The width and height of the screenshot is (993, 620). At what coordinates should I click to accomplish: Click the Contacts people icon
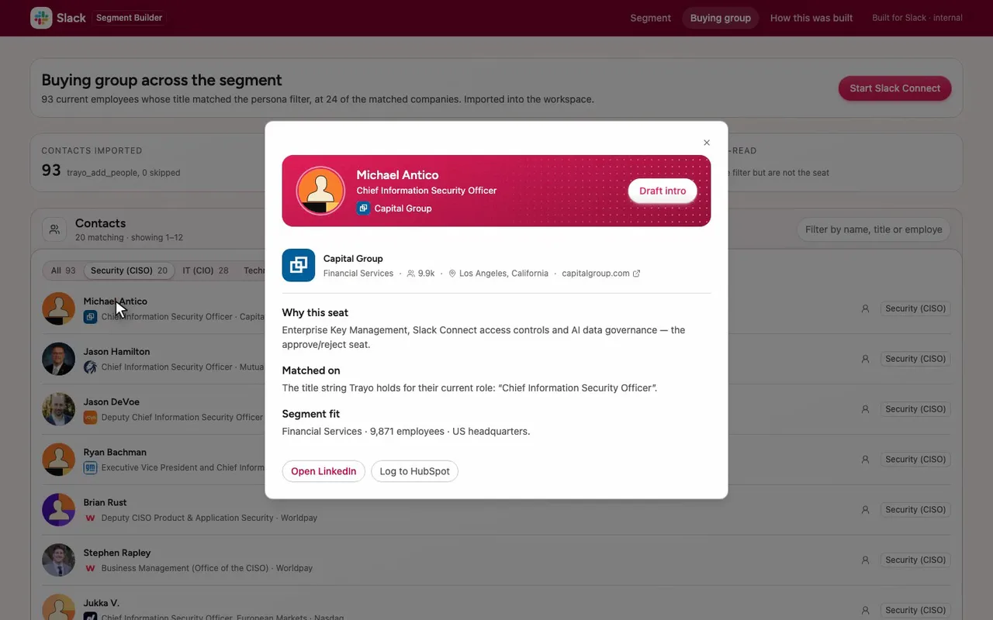(x=54, y=229)
